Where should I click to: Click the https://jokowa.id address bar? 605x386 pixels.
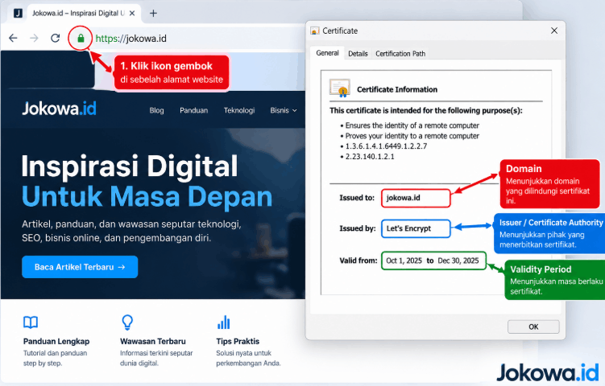(131, 39)
